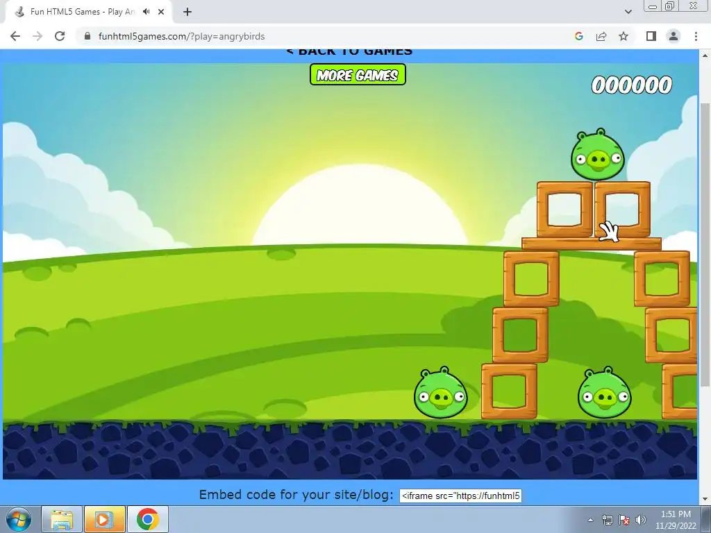Click the volume speaker tray icon
This screenshot has width=711, height=533.
641,520
